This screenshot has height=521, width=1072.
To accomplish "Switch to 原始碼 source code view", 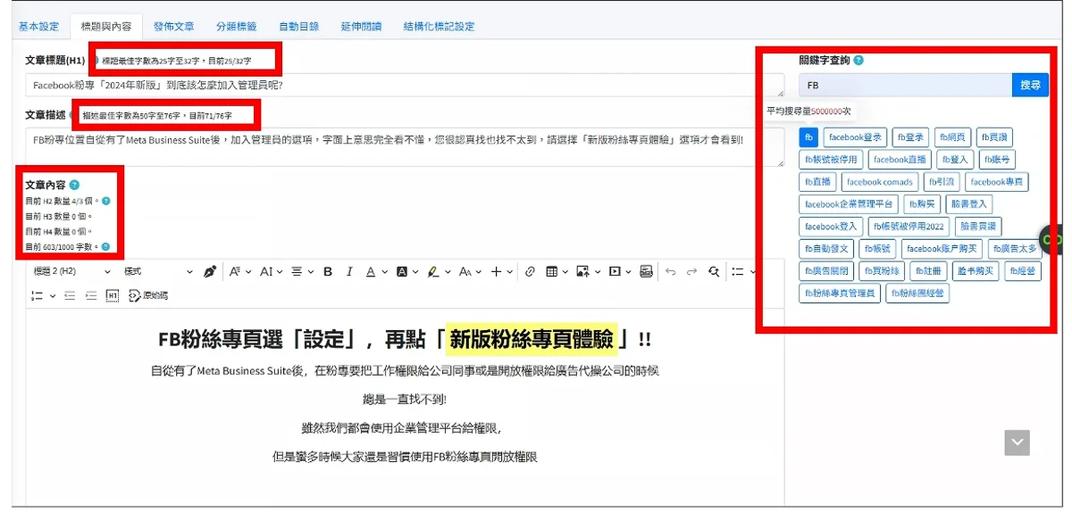I will tap(148, 295).
